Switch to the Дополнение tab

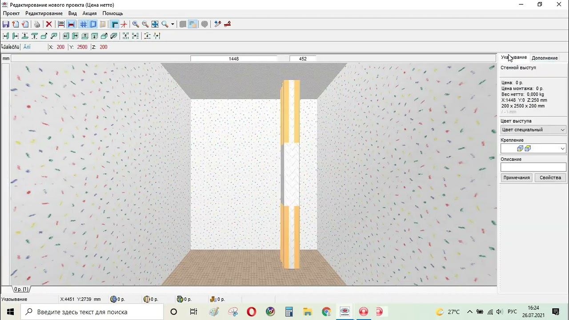click(x=545, y=58)
